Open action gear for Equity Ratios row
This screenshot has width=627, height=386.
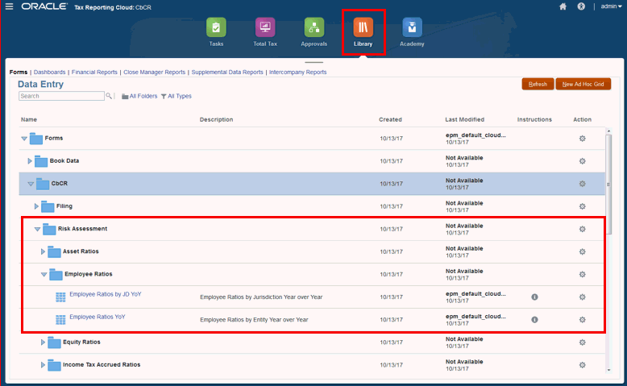coord(582,342)
